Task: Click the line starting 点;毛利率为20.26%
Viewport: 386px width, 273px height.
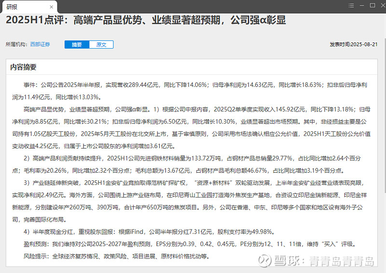Action: coord(179,171)
